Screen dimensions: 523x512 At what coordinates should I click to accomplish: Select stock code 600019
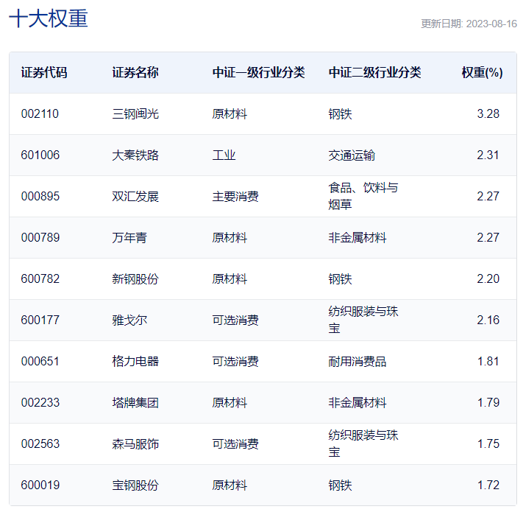pyautogui.click(x=40, y=485)
